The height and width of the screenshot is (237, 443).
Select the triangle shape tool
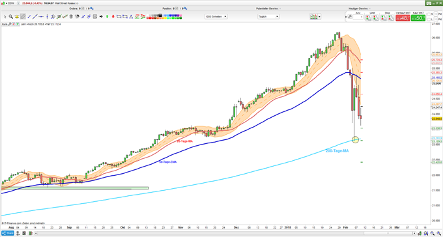click(131, 16)
